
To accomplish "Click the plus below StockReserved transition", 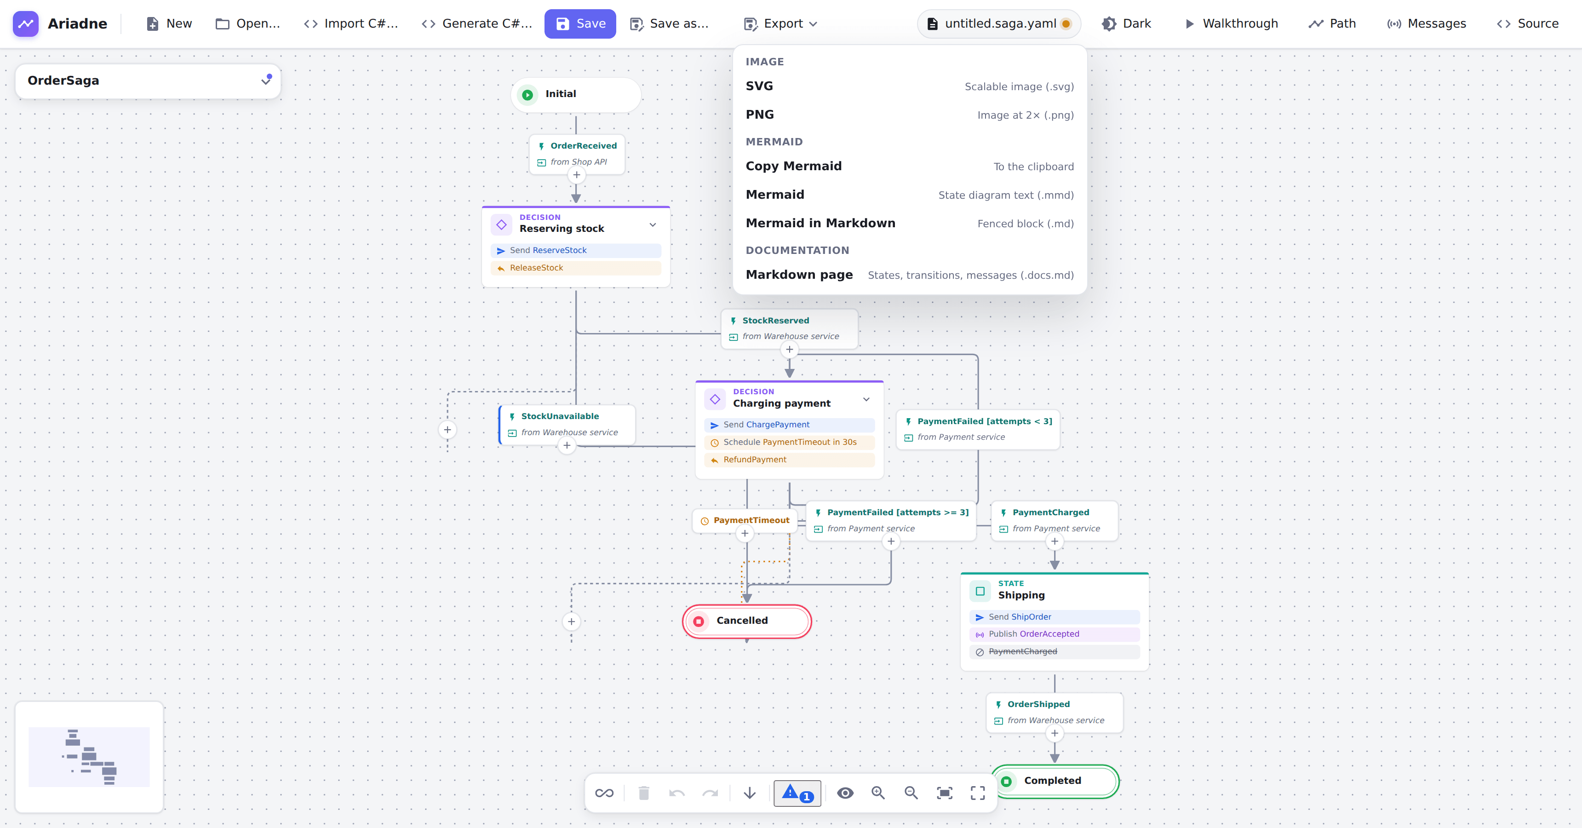I will (789, 350).
